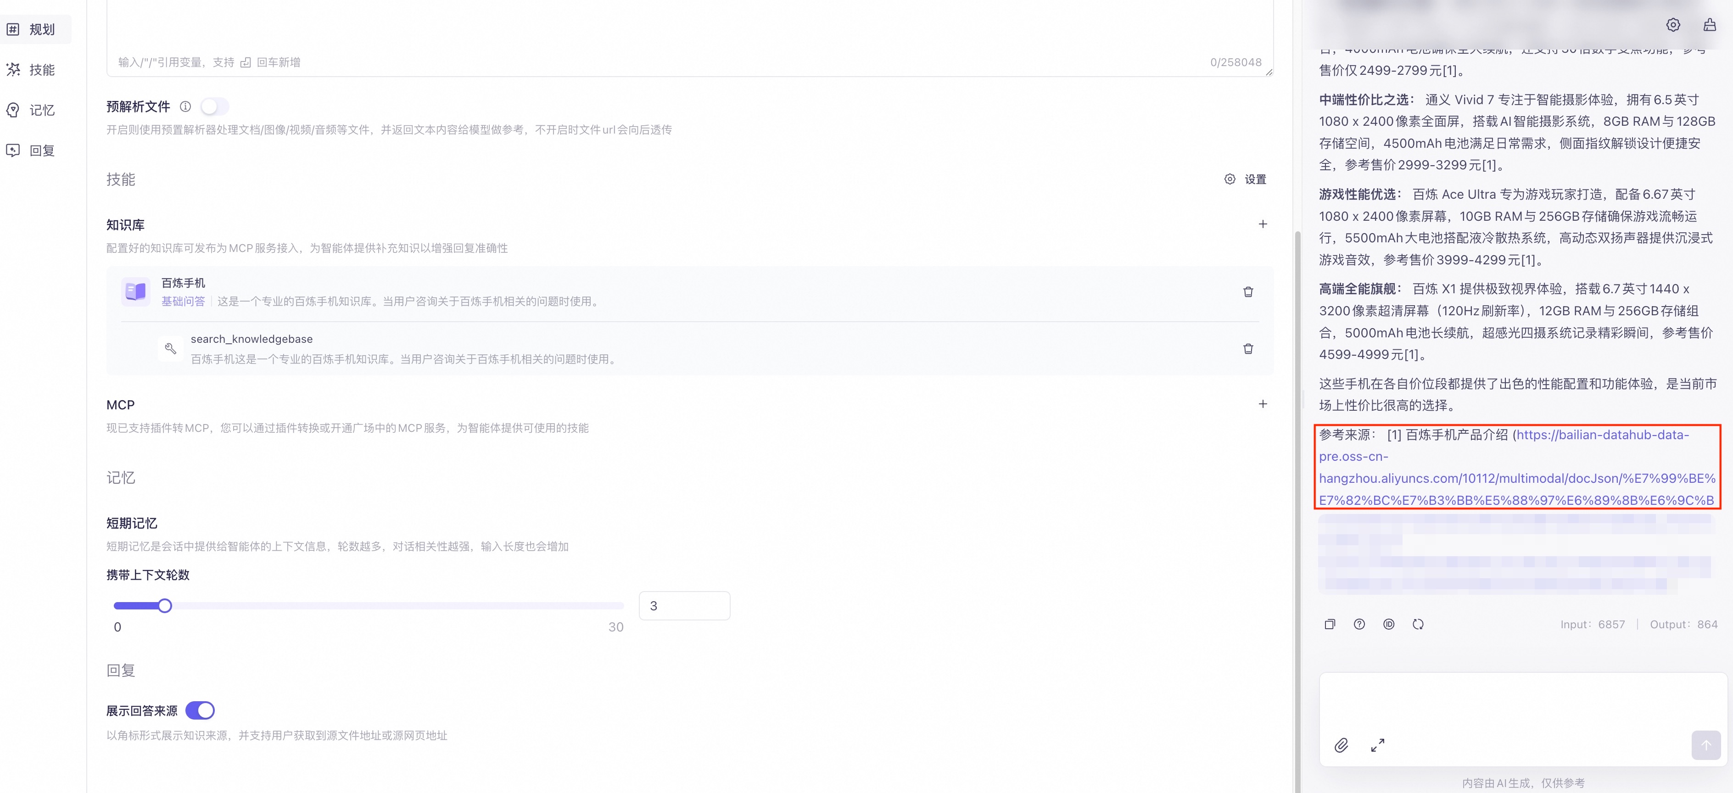Delete the 百炼手机 knowledge base
The image size is (1733, 793).
coord(1248,292)
